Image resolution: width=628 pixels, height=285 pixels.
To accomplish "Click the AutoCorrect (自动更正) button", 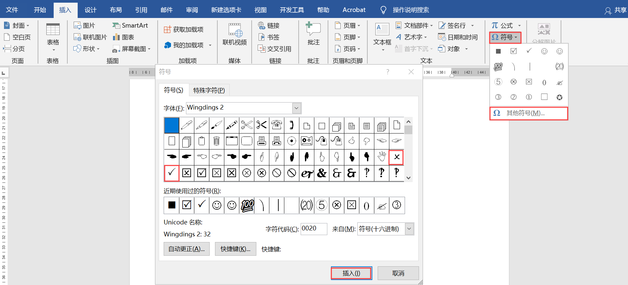I will coord(186,249).
